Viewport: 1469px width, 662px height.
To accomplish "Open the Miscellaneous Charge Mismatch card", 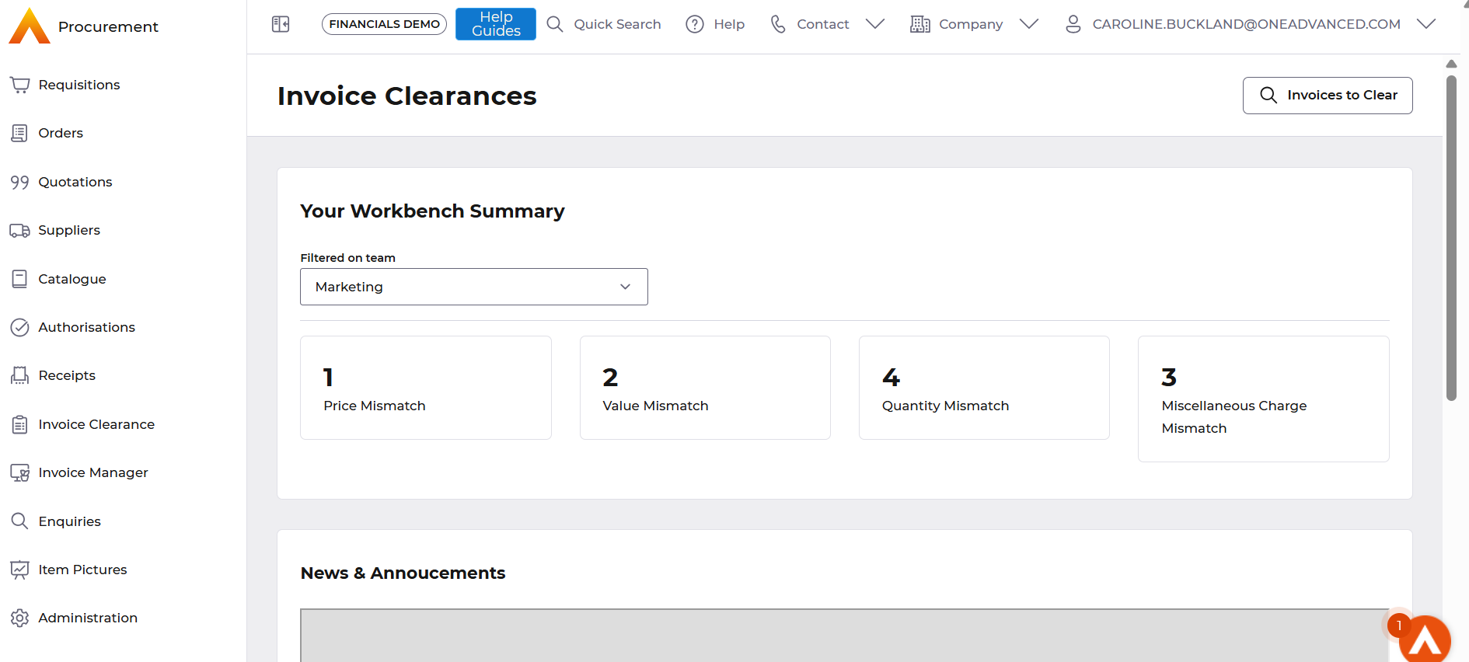I will (x=1264, y=399).
